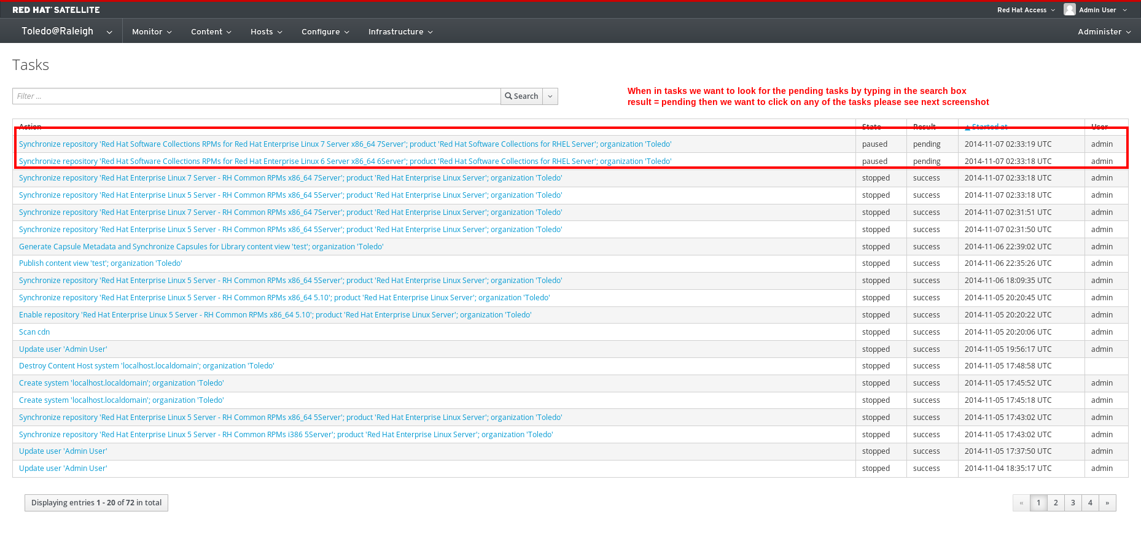
Task: Go to page 2 of tasks
Action: [x=1056, y=503]
